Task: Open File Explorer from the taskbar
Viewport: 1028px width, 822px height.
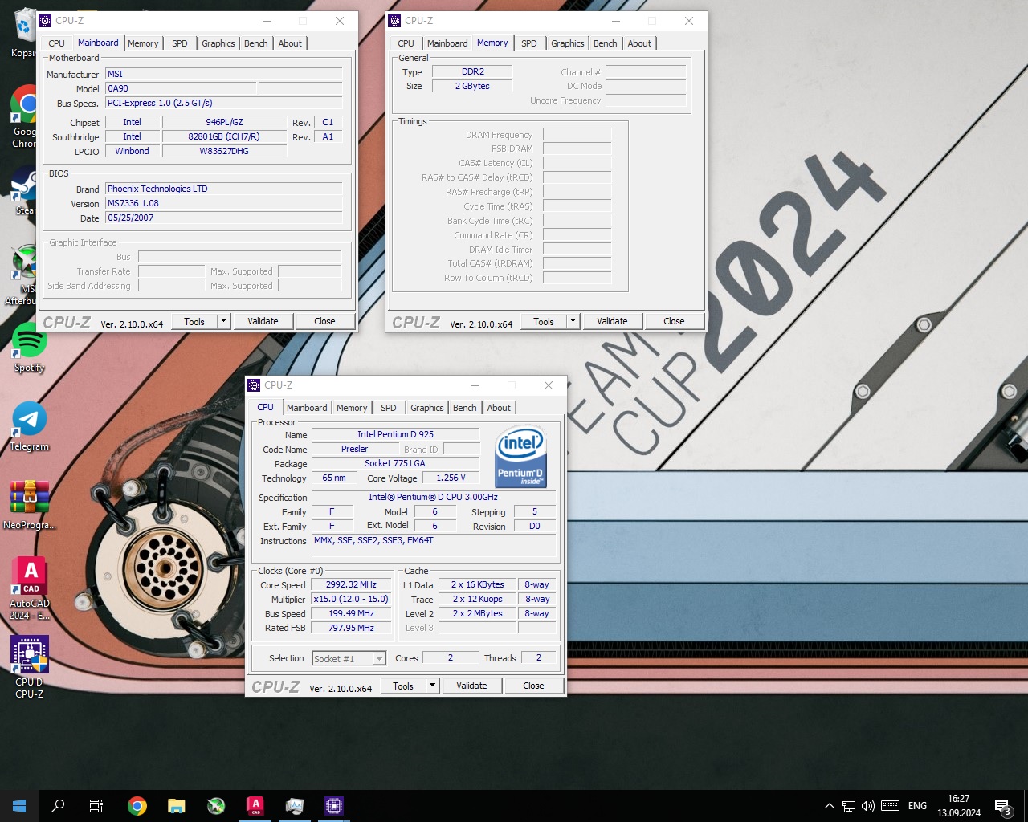Action: pyautogui.click(x=177, y=806)
